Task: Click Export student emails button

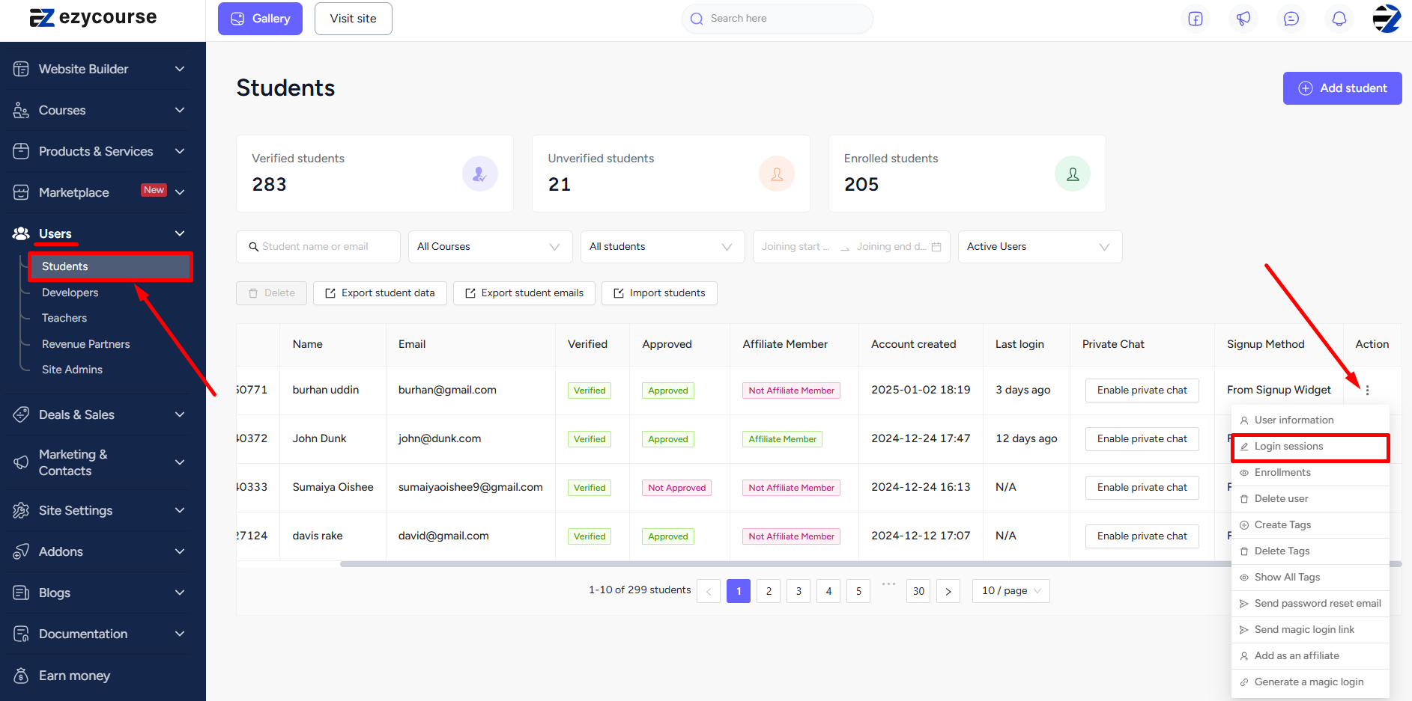Action: [x=524, y=293]
